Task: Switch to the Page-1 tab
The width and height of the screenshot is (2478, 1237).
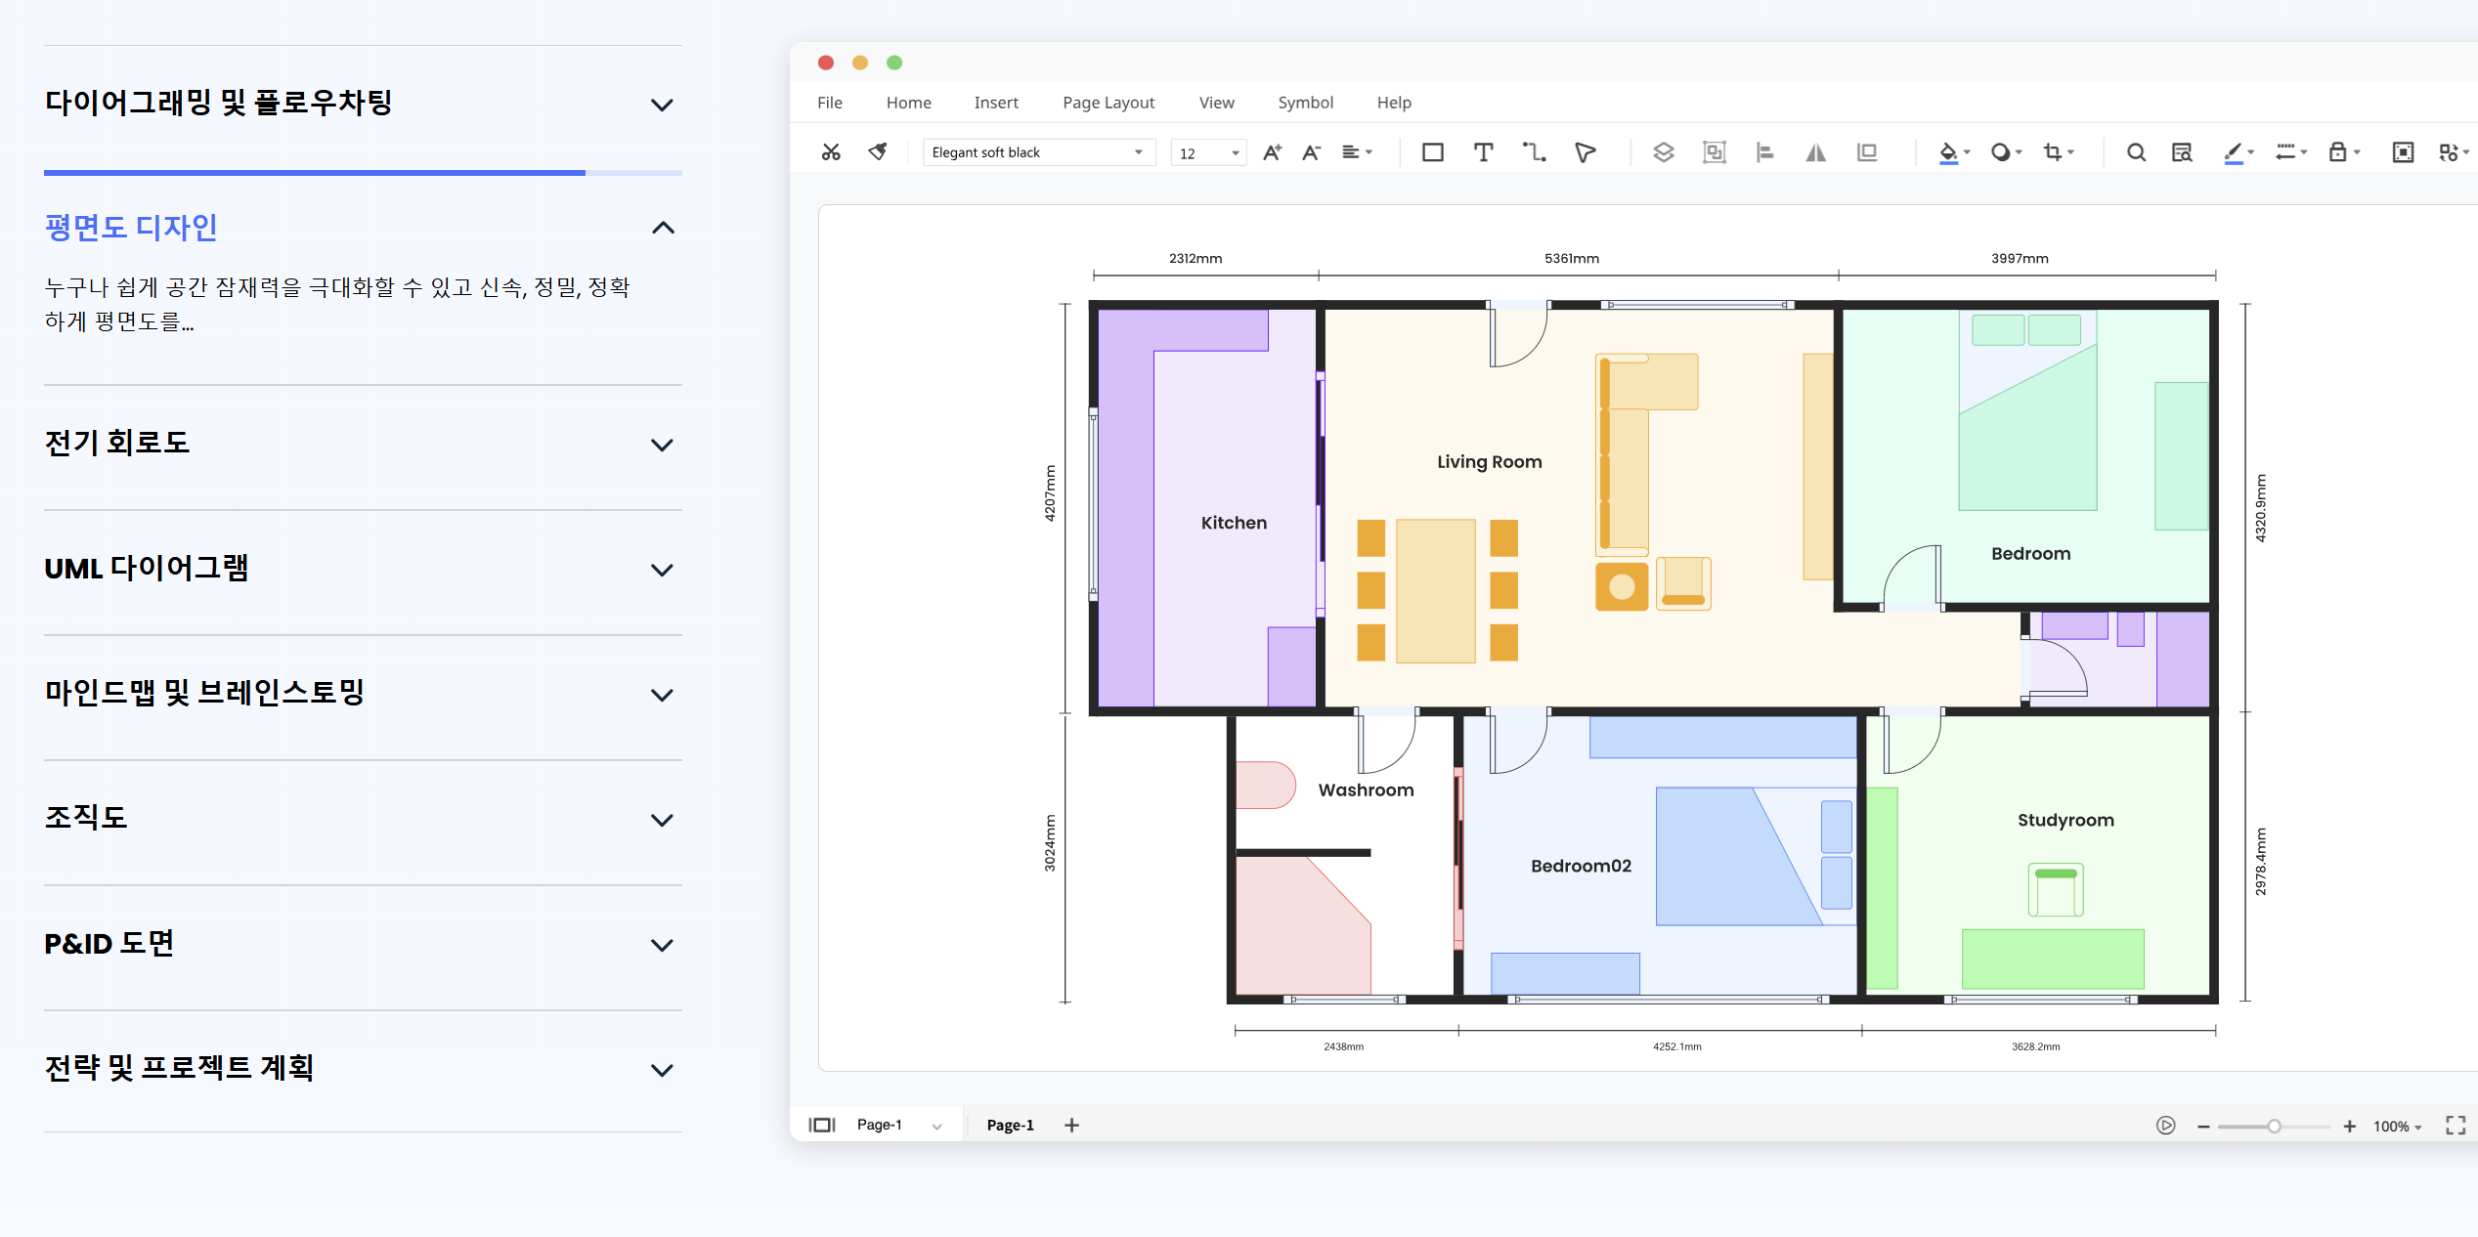Action: tap(1010, 1125)
